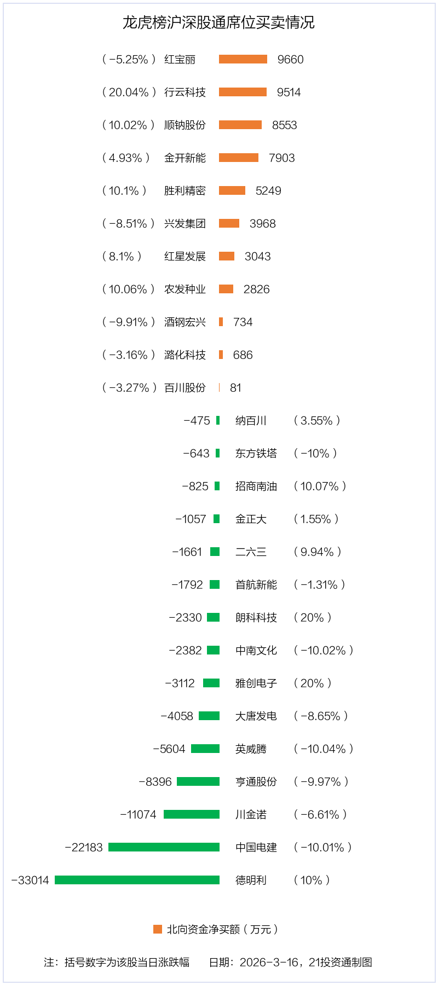Click the green bar for 德明利
Image resolution: width=438 pixels, height=985 pixels.
(137, 880)
